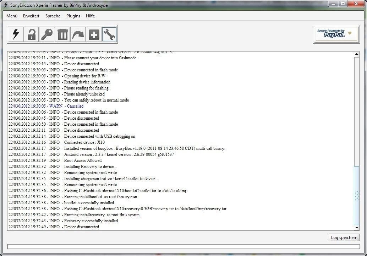Image resolution: width=367 pixels, height=256 pixels.
Task: Click the log scrollbar up arrow
Action: (356, 54)
